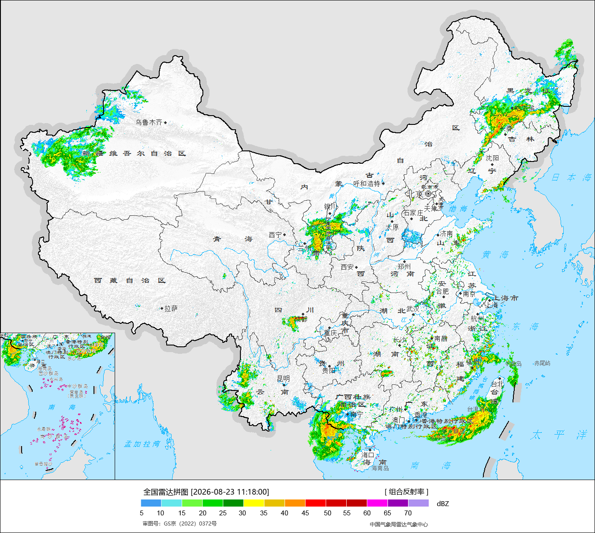Select the yellow 30 dBZ legend swatch
Screen dimensions: 595x533
[x=254, y=503]
